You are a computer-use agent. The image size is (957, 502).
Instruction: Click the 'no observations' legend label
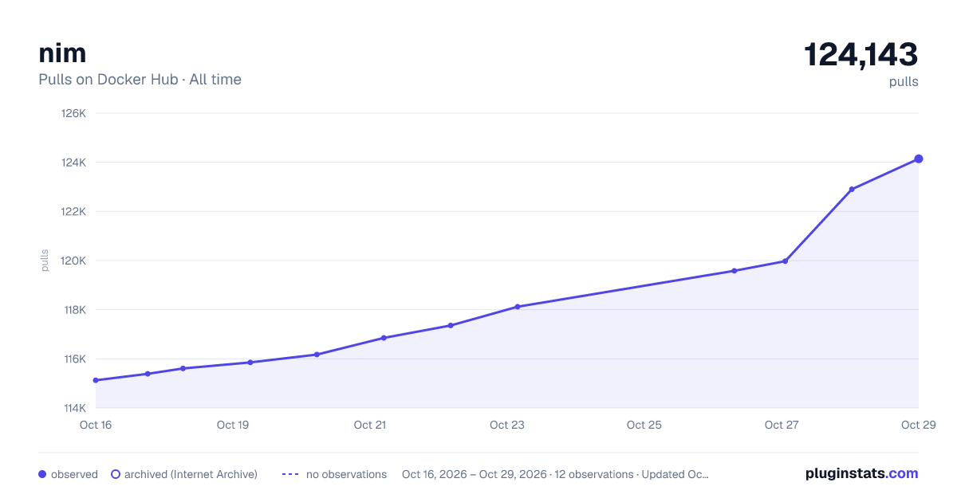pyautogui.click(x=346, y=474)
